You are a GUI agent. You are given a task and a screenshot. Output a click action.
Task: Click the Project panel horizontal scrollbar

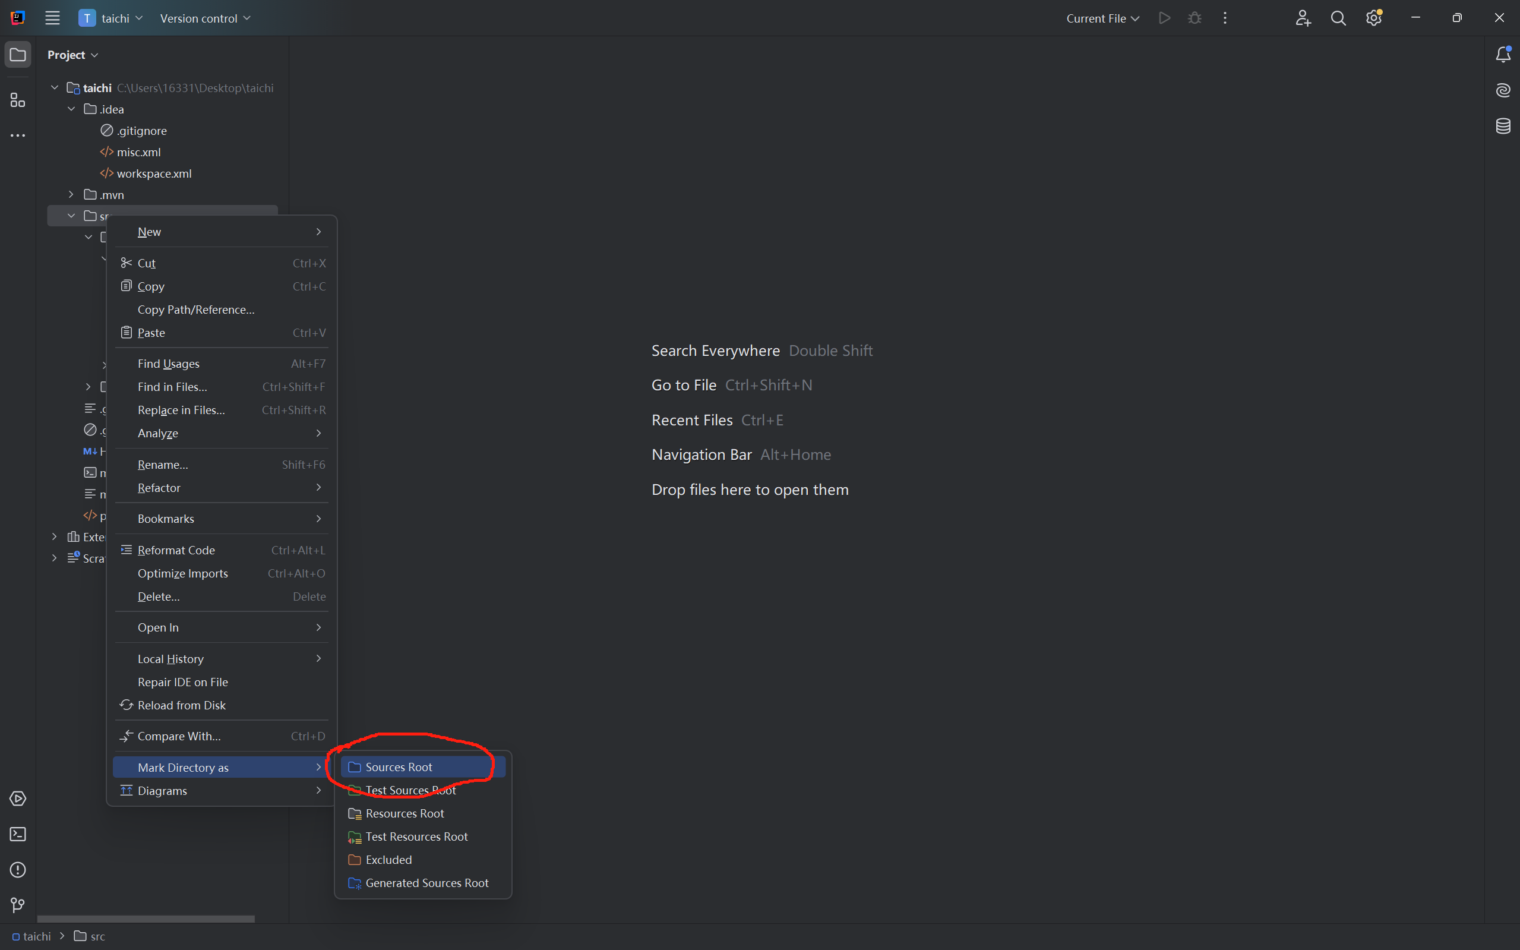[x=146, y=919]
